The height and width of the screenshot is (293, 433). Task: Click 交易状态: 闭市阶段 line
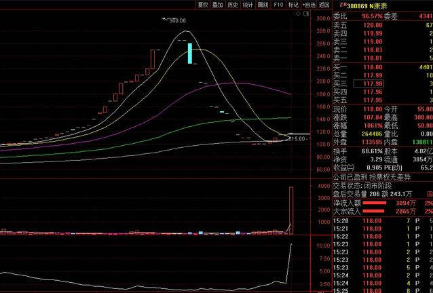click(362, 186)
